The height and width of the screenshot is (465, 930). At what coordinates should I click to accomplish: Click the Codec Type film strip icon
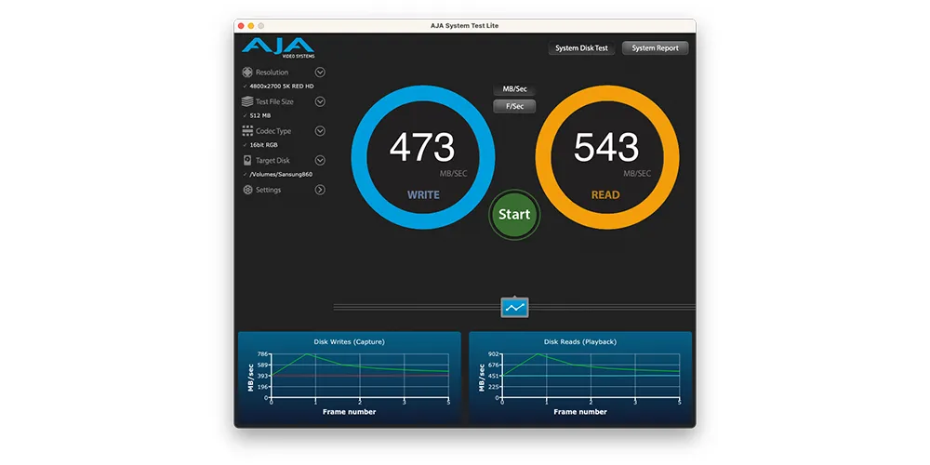(247, 131)
